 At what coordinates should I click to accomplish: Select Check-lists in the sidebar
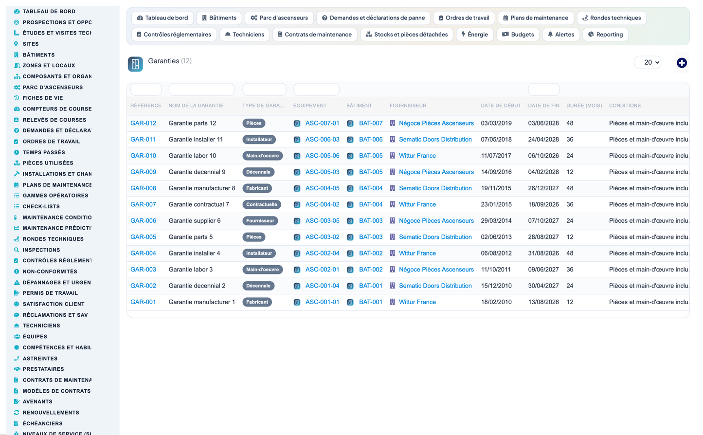[41, 206]
